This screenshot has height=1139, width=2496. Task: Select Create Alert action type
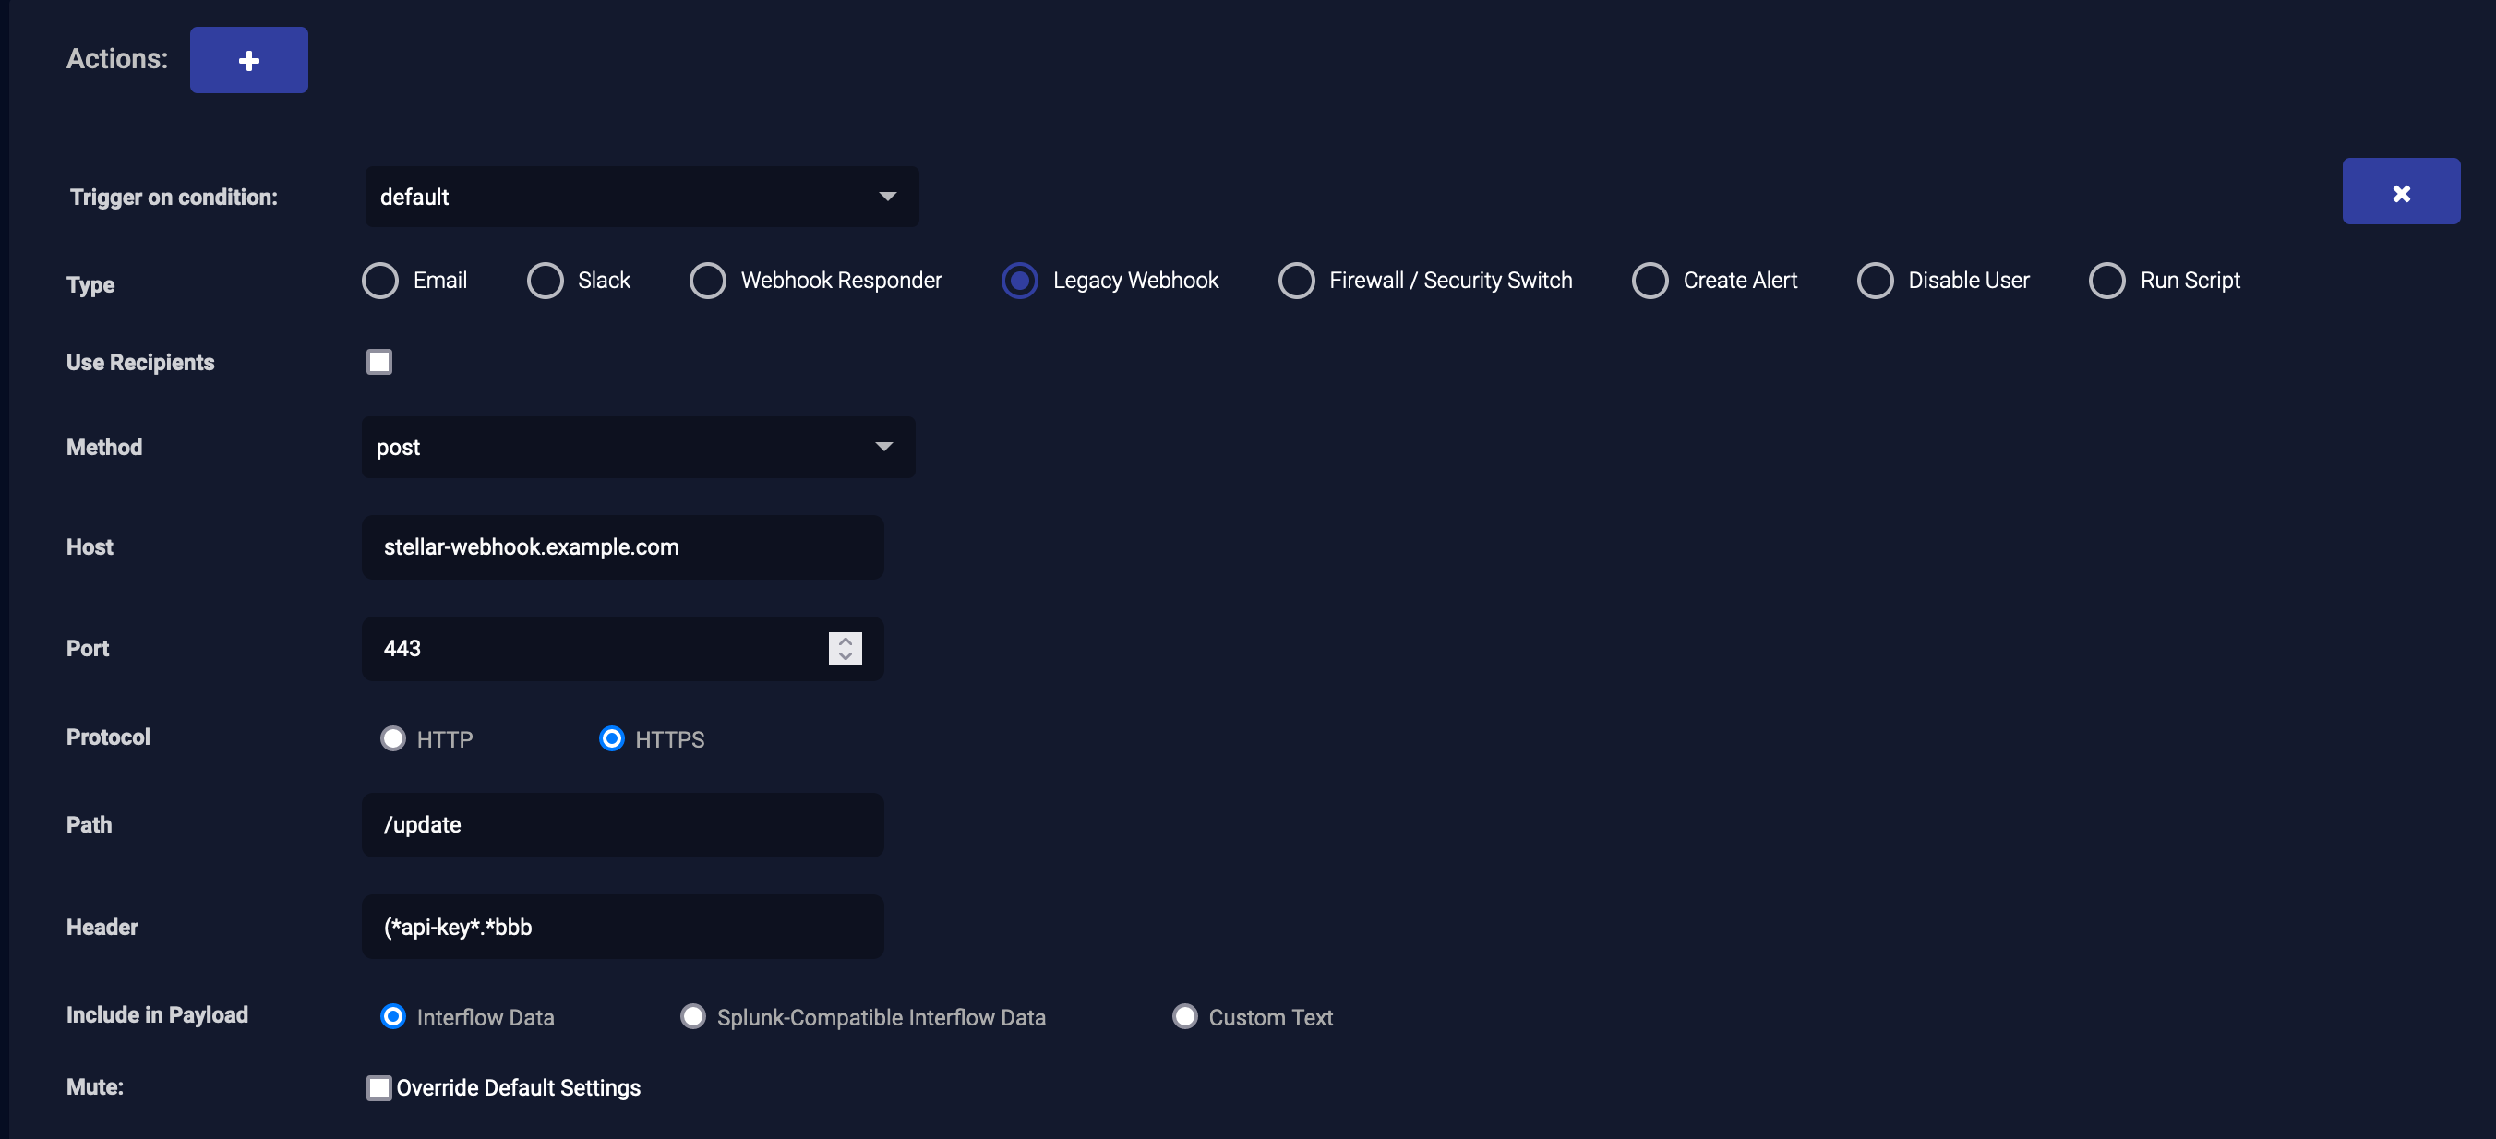pos(1650,281)
